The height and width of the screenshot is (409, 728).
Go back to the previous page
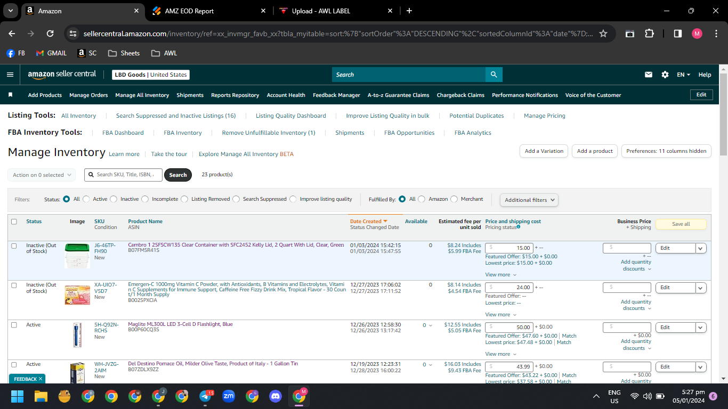pyautogui.click(x=12, y=34)
